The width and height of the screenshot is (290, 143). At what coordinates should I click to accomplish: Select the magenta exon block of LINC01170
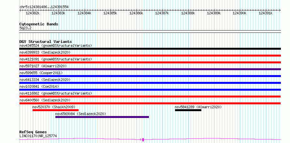(143, 140)
